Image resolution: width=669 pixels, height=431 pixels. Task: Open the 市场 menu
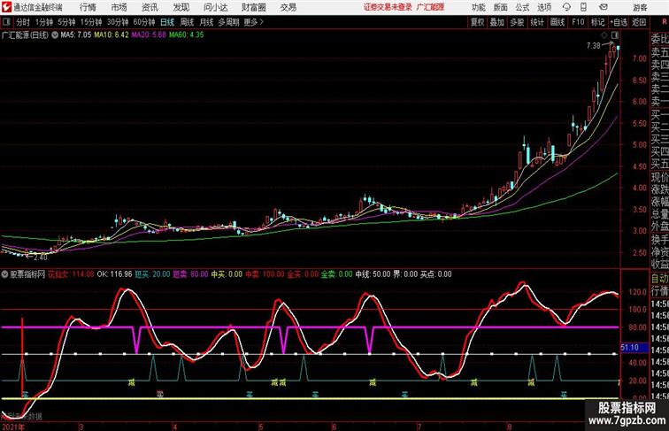tap(119, 7)
